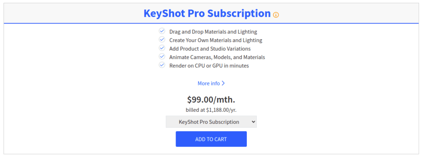This screenshot has height=156, width=424.
Task: Click the dropdown arrow on the subscription selector
Action: point(253,122)
